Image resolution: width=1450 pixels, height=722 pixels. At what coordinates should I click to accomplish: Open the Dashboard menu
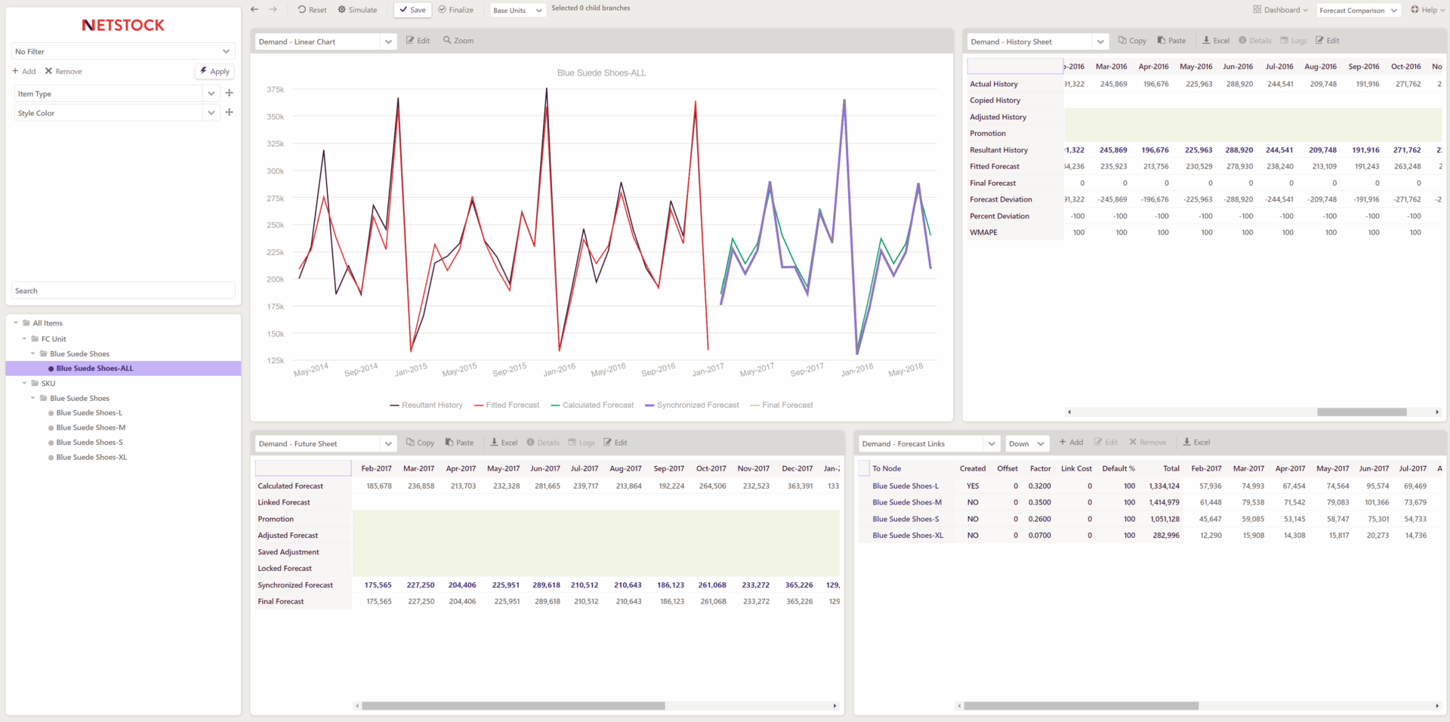[x=1280, y=10]
